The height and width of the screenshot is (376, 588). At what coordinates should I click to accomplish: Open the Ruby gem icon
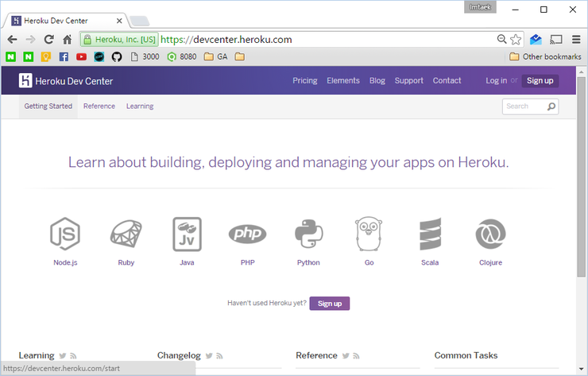[126, 234]
